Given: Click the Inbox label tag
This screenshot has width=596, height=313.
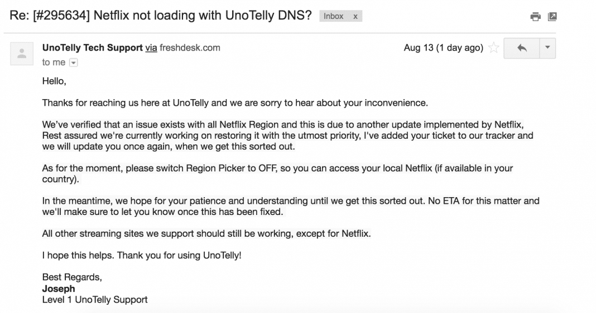Looking at the screenshot, I should coord(333,16).
